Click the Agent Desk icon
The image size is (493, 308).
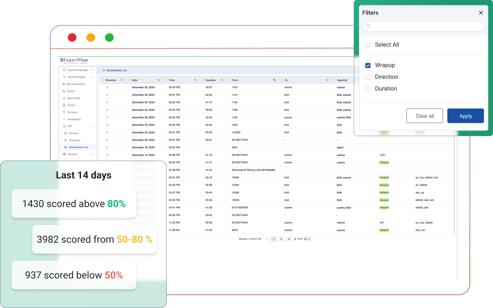64,98
